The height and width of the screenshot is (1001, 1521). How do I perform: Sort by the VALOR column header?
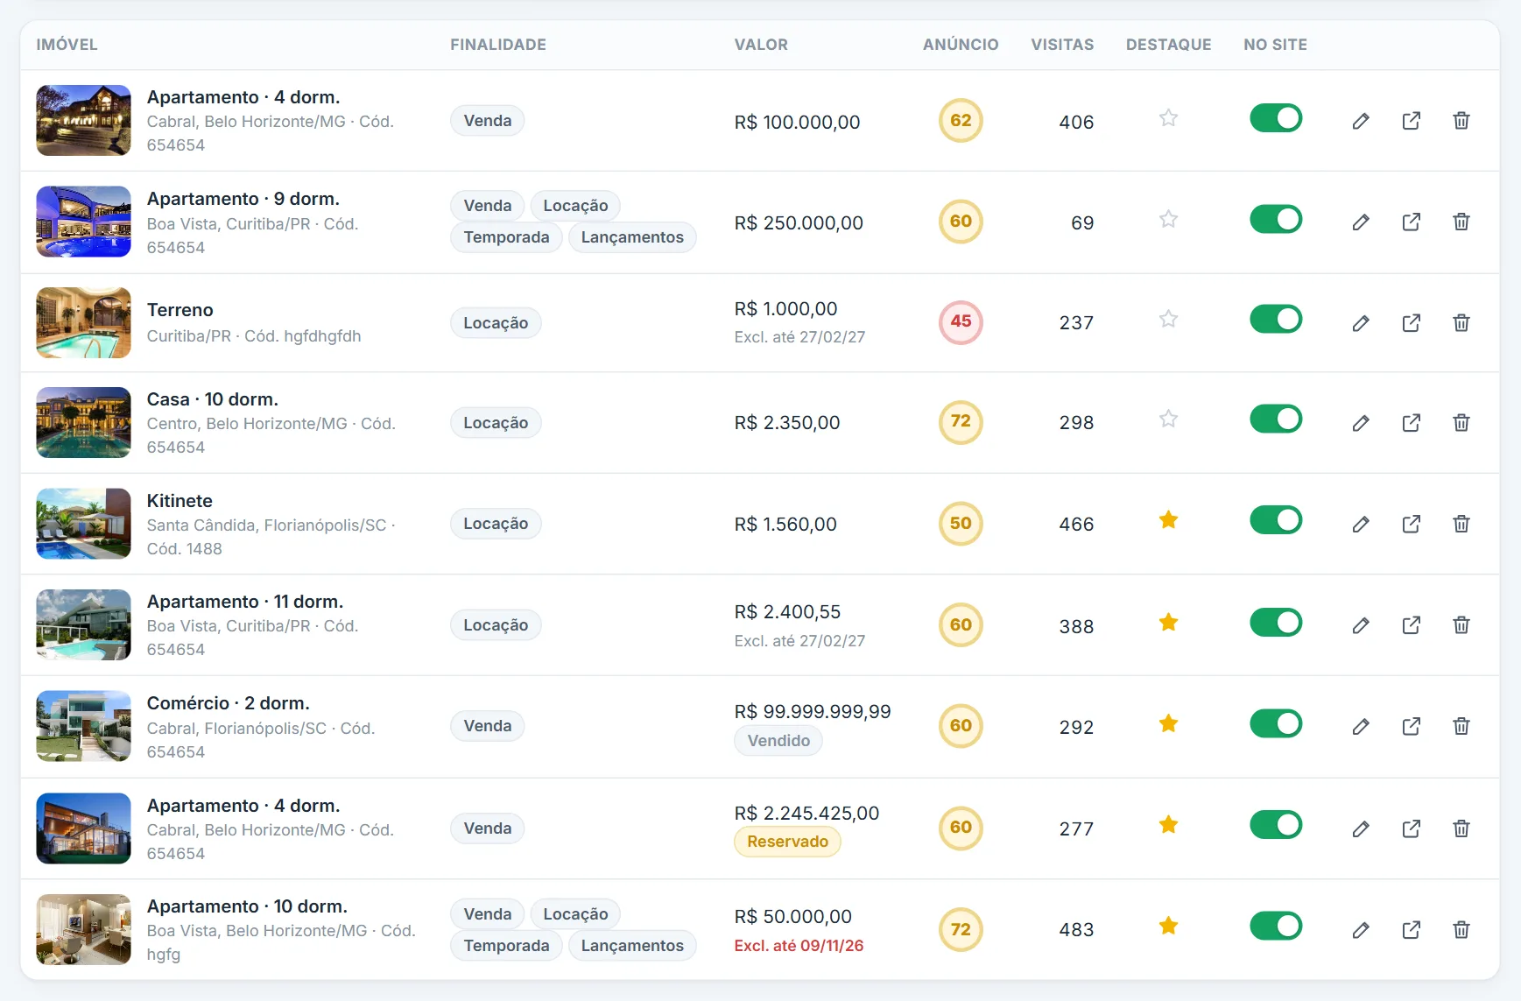click(761, 45)
